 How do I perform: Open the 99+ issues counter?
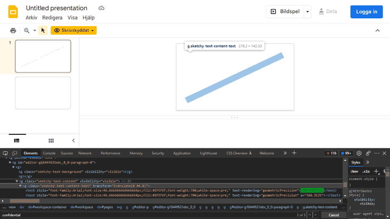346,153
